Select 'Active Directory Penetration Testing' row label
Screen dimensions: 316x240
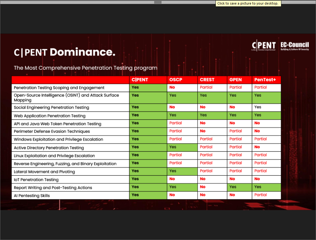[49, 148]
